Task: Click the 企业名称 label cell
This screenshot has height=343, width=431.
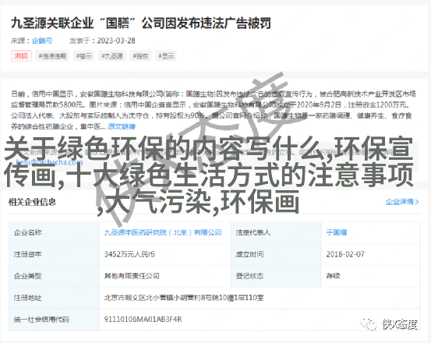Action: tap(54, 232)
